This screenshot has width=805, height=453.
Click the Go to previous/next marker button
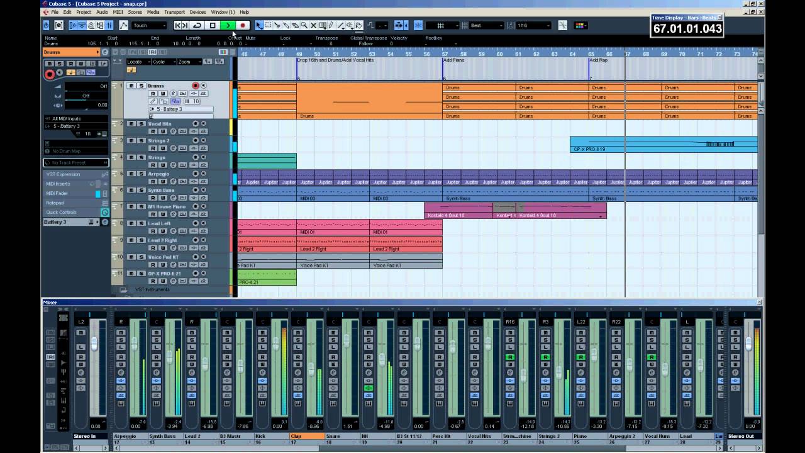181,25
